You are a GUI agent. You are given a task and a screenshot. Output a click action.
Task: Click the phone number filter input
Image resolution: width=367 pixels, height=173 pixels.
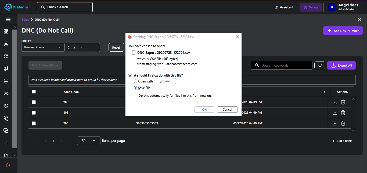(x=82, y=47)
